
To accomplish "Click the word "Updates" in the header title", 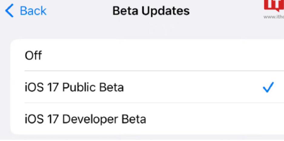I will [165, 11].
